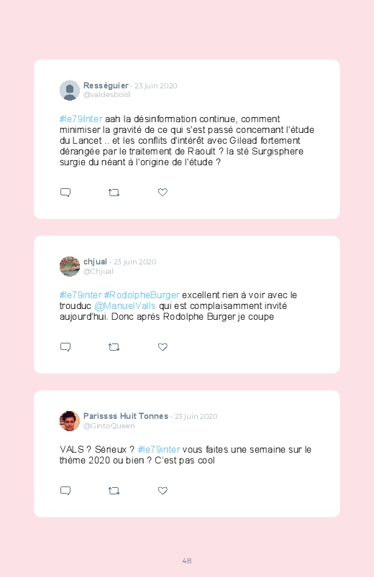The image size is (374, 577).
Task: Like Rességuier's tweet
Action: click(163, 192)
